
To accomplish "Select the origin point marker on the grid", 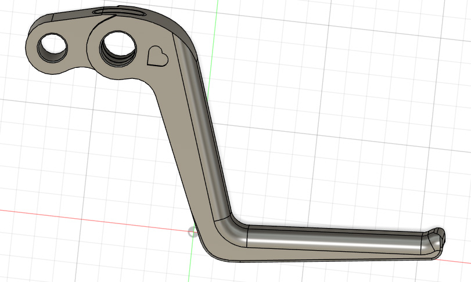I will click(193, 232).
